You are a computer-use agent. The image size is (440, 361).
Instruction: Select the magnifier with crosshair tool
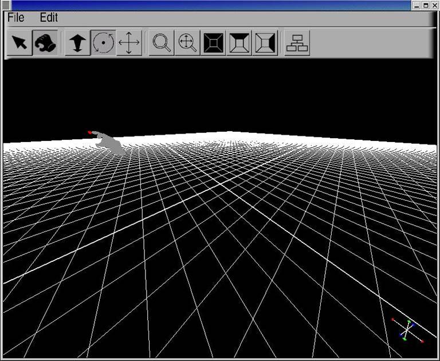[187, 42]
